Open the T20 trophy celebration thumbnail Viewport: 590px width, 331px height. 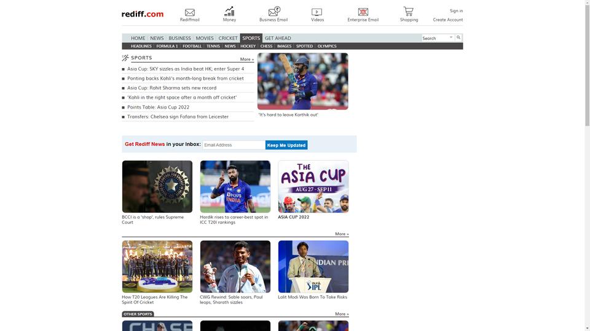(157, 267)
